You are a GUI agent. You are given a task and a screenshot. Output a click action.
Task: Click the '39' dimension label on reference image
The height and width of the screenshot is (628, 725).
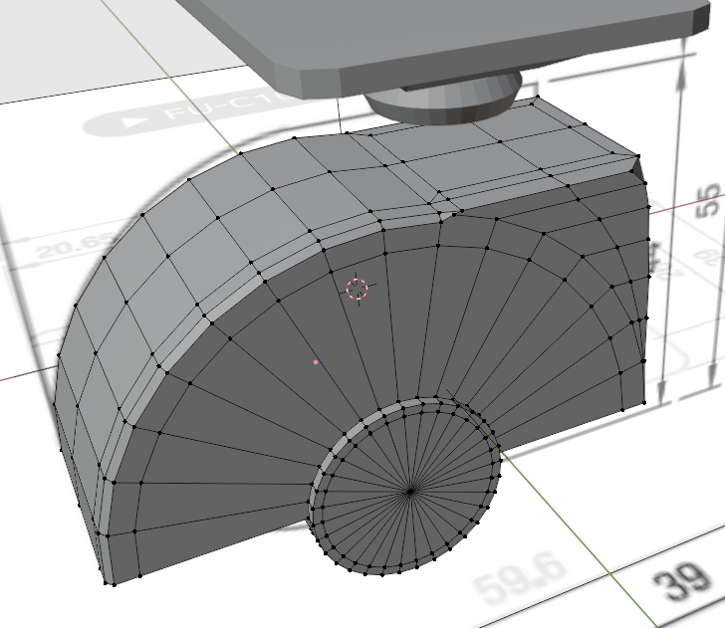(x=681, y=583)
